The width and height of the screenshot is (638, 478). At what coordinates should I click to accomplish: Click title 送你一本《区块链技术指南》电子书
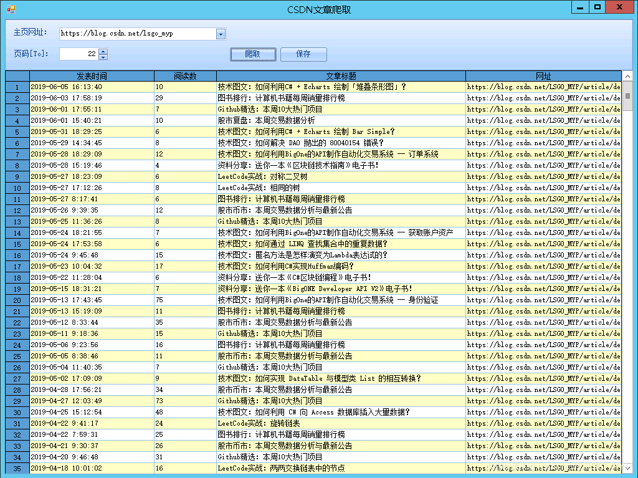pyautogui.click(x=341, y=165)
